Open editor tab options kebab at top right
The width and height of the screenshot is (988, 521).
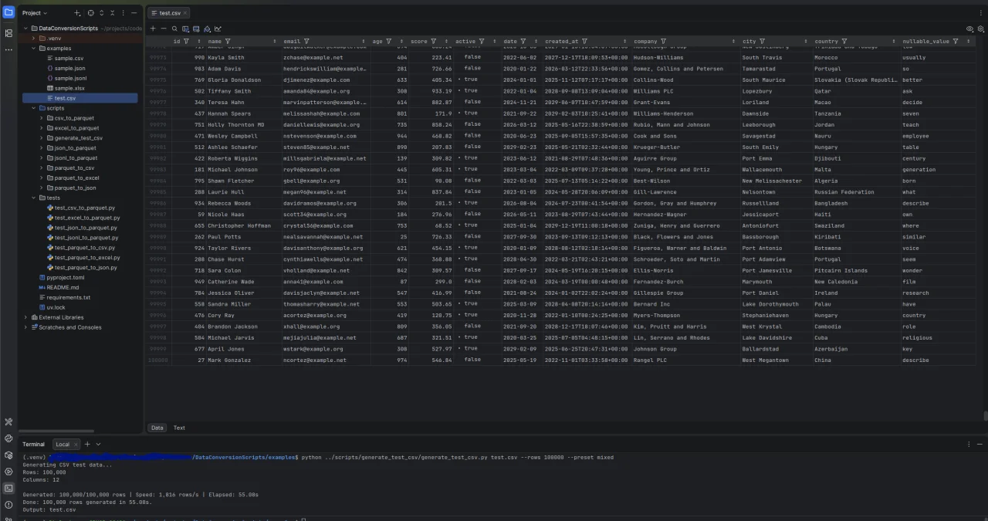pyautogui.click(x=980, y=13)
